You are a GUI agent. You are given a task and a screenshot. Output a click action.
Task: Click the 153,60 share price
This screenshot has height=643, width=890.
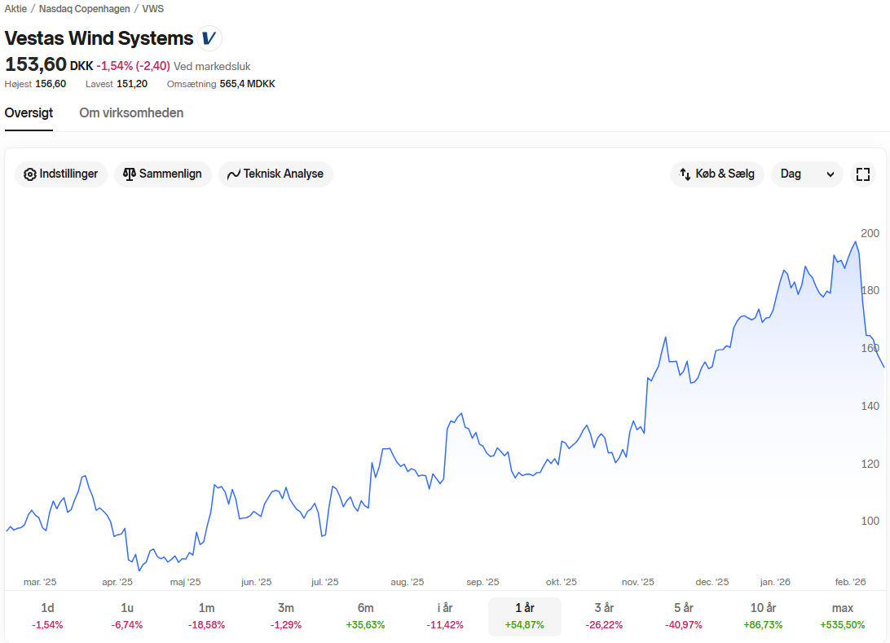36,64
